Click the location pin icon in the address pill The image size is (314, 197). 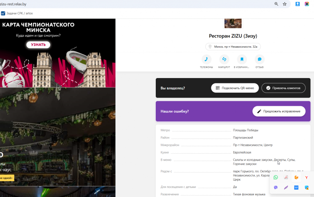tap(210, 47)
